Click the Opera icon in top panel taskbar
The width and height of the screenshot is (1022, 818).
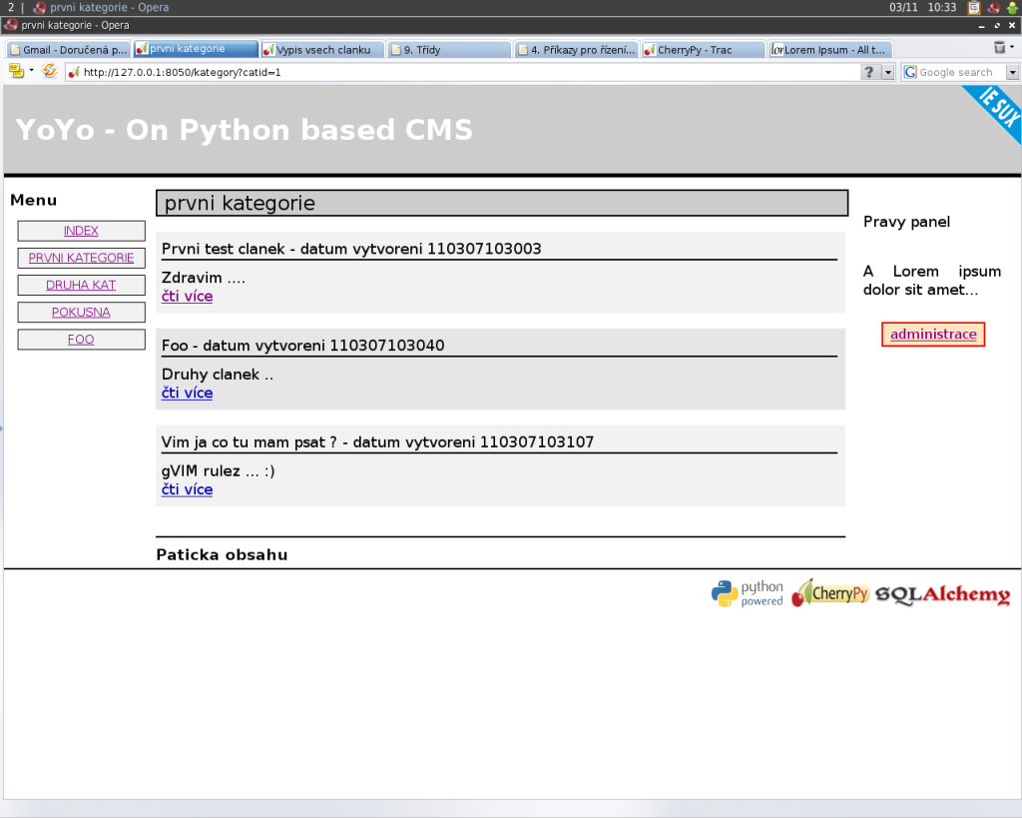click(40, 8)
